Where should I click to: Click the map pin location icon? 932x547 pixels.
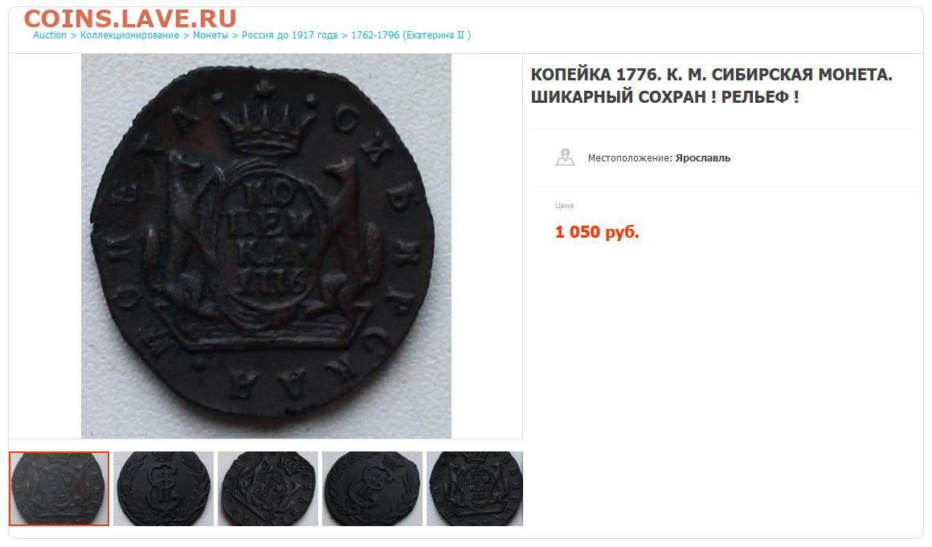pyautogui.click(x=565, y=157)
